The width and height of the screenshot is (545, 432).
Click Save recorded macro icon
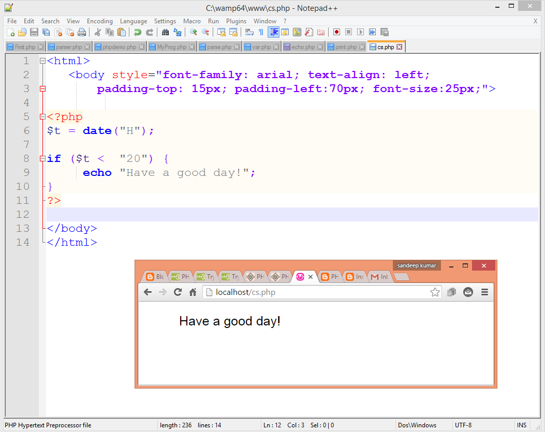coord(385,32)
